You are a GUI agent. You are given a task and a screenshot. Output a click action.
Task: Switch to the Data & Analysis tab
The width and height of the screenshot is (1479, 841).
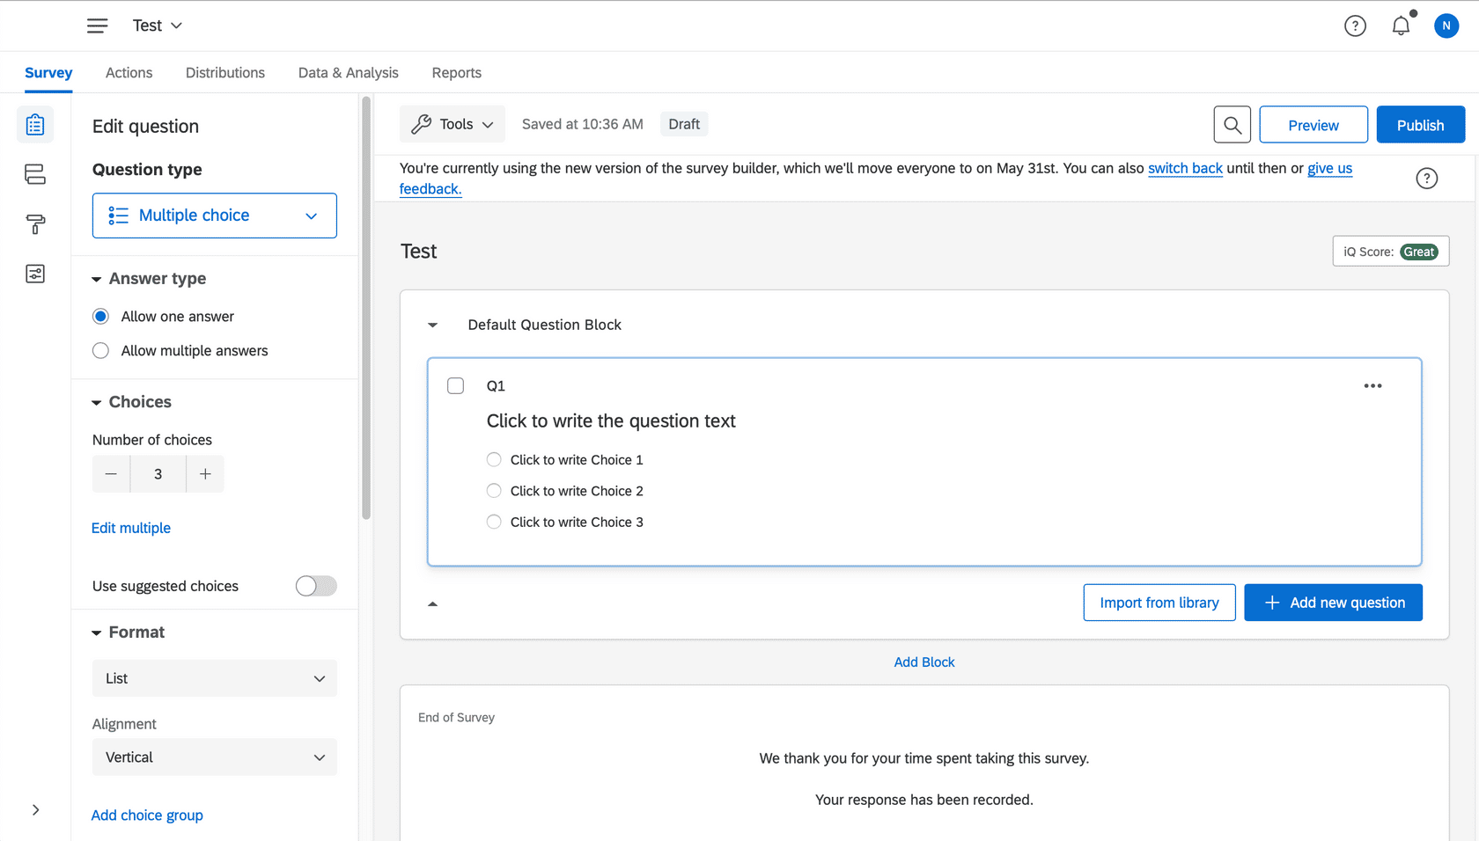click(349, 73)
